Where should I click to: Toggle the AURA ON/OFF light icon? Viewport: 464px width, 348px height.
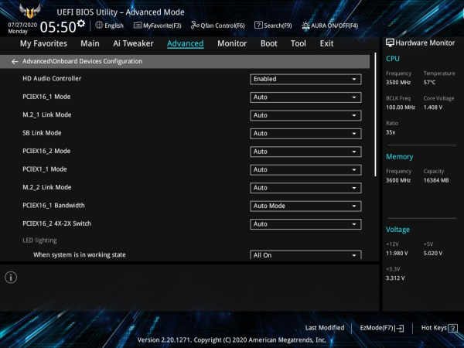(305, 26)
